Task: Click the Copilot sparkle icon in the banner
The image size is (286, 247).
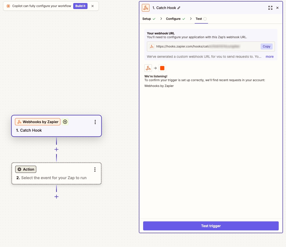Action: [8, 6]
